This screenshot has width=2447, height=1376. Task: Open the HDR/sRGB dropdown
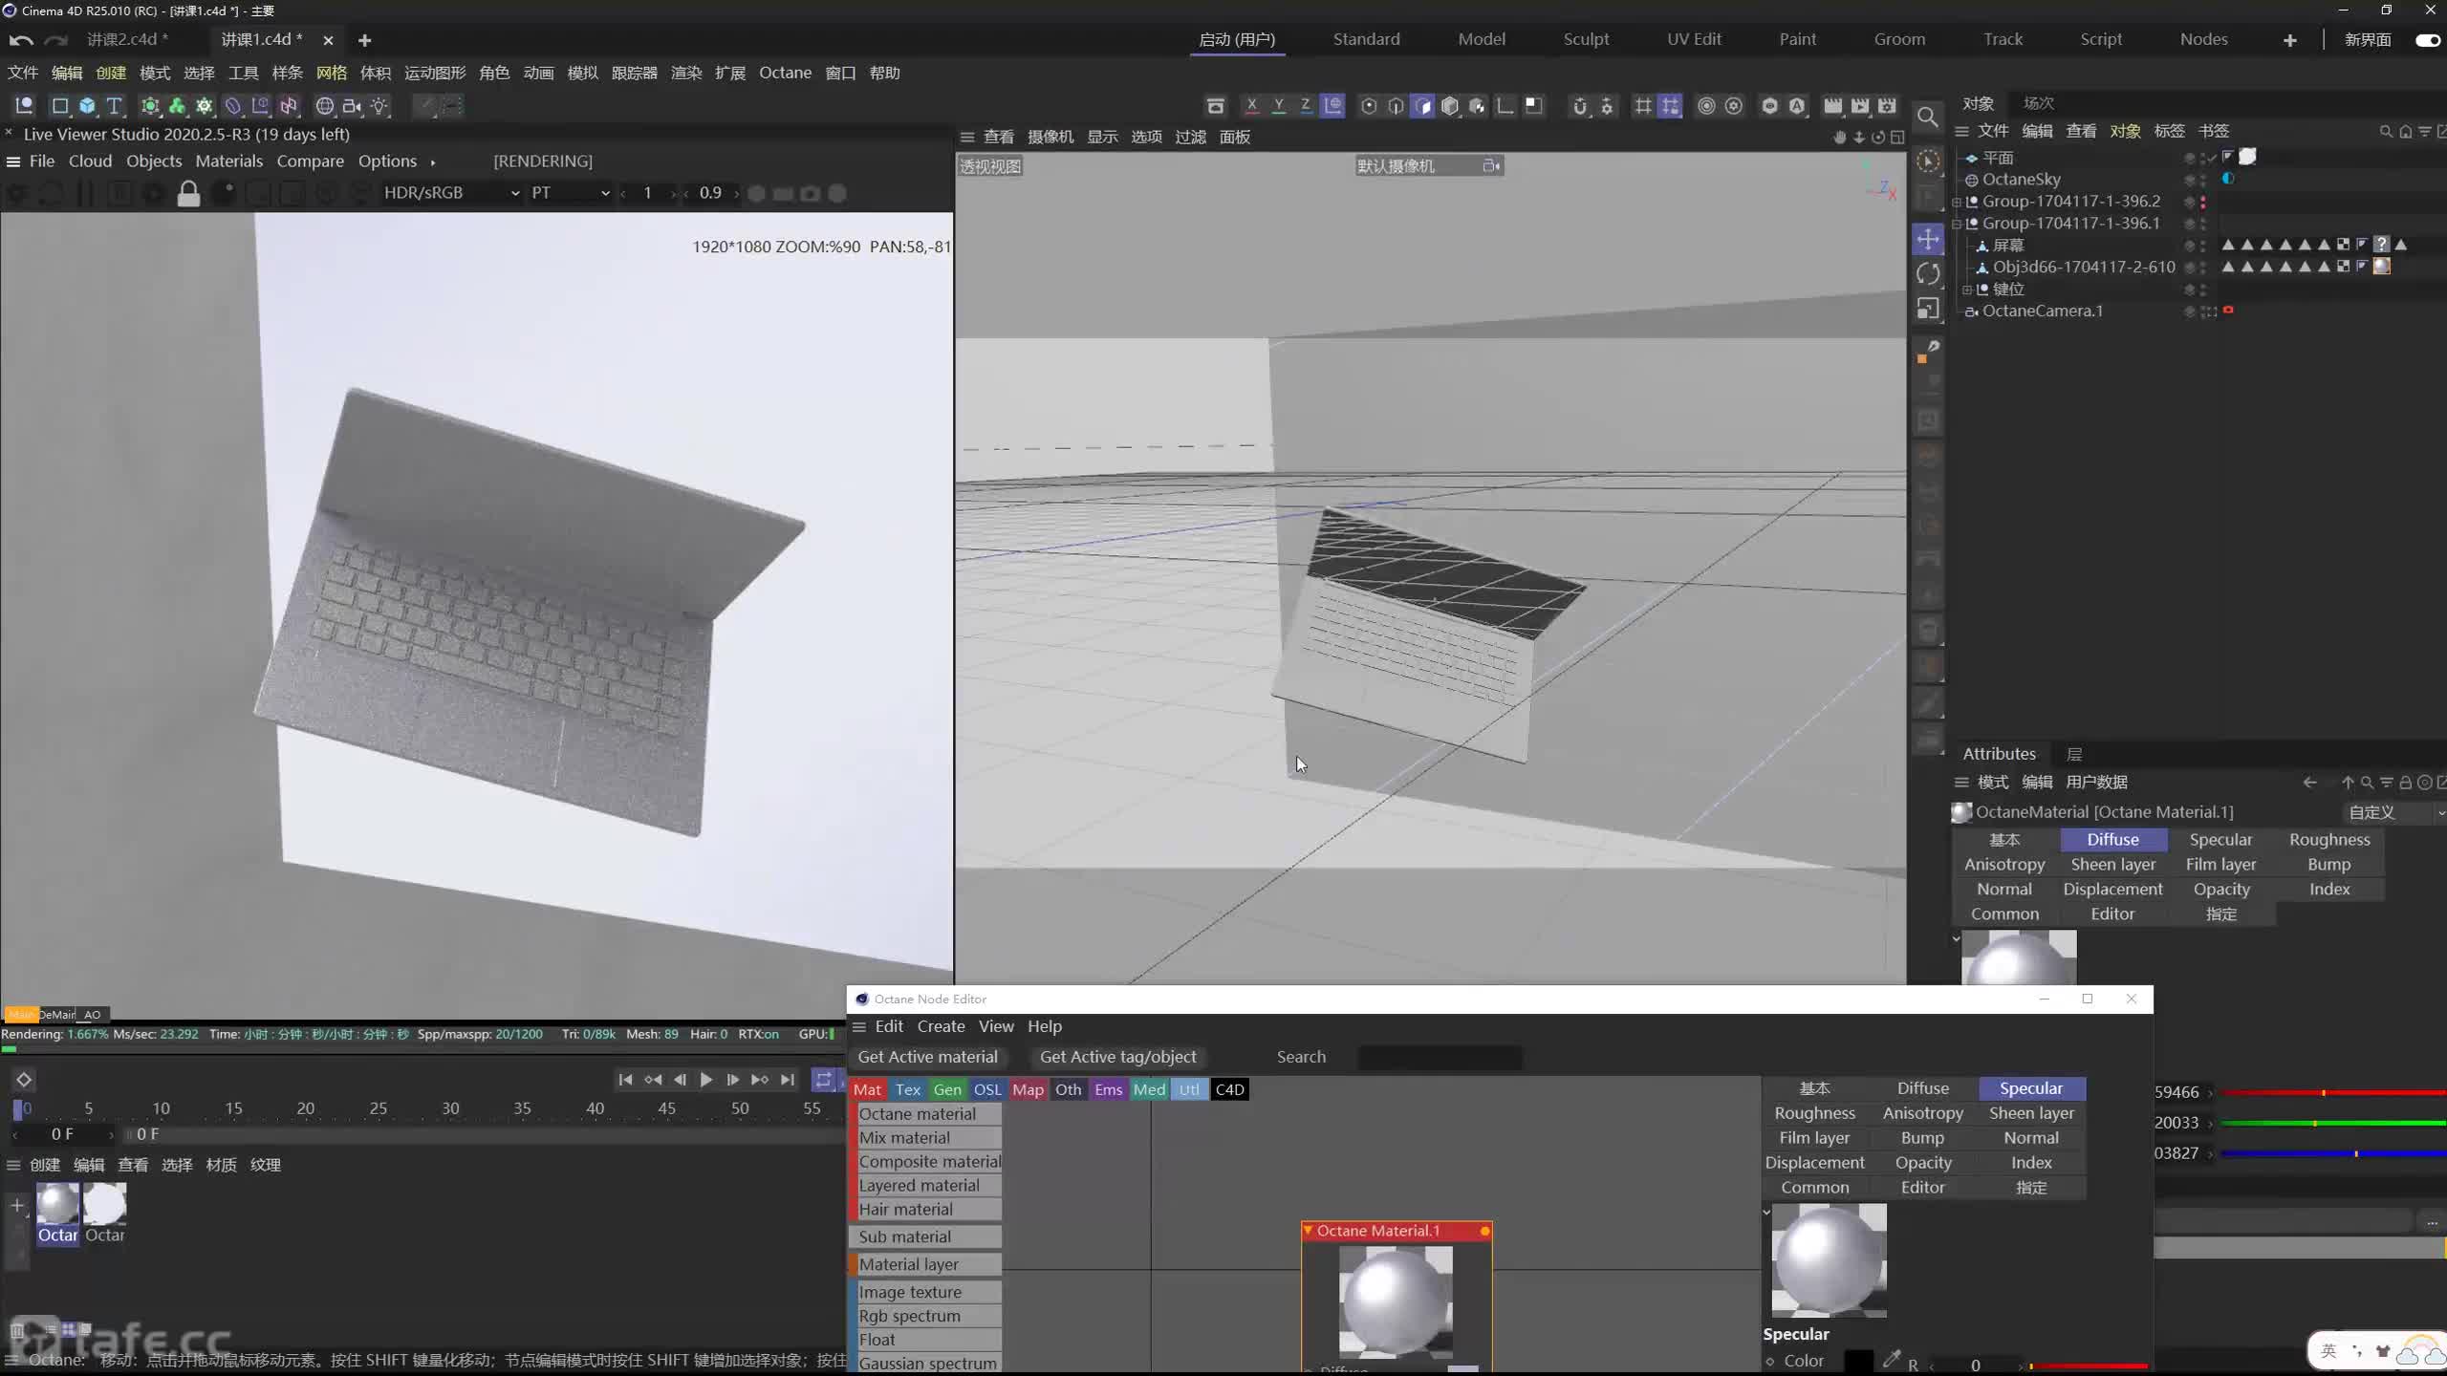[451, 193]
